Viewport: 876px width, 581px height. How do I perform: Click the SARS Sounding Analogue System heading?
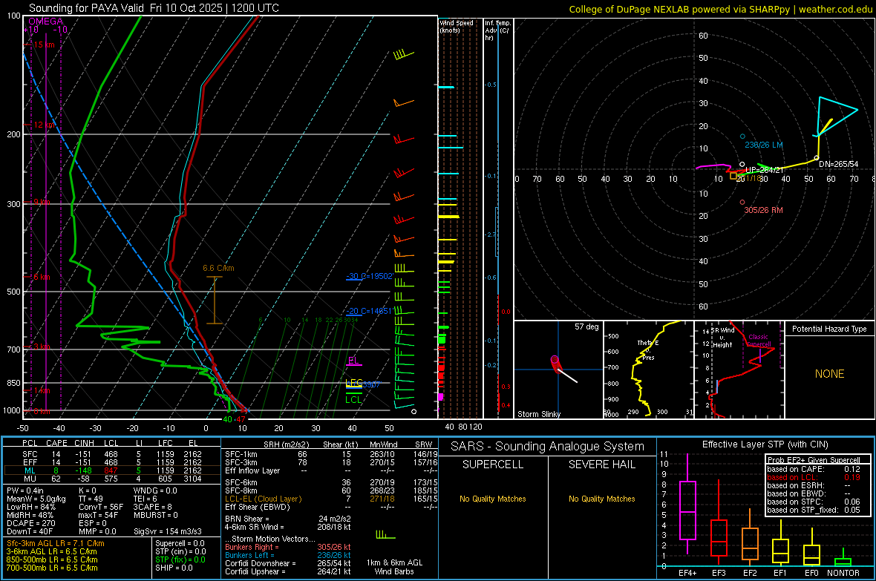click(548, 446)
